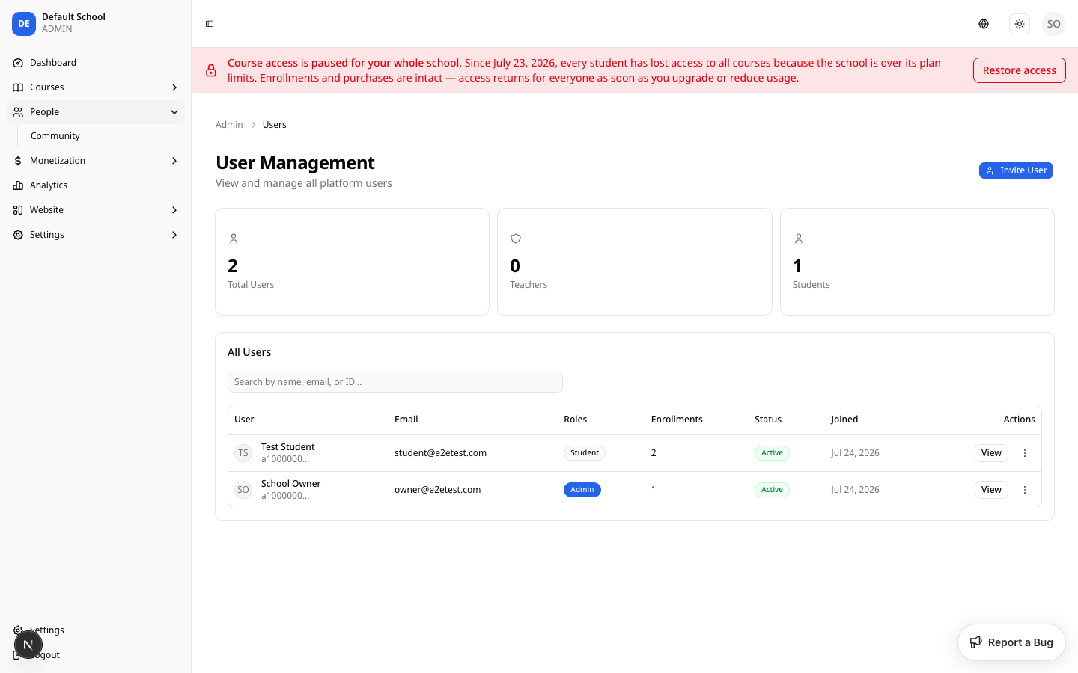The width and height of the screenshot is (1078, 673).
Task: Click the Admin role badge
Action: tap(582, 490)
